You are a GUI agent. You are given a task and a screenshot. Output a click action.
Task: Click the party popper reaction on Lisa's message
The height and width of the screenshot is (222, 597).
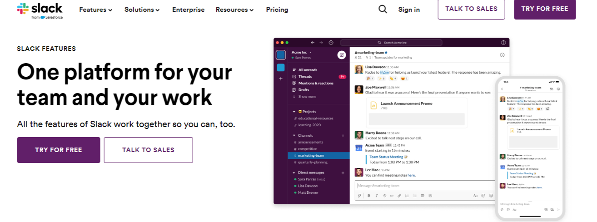click(371, 79)
